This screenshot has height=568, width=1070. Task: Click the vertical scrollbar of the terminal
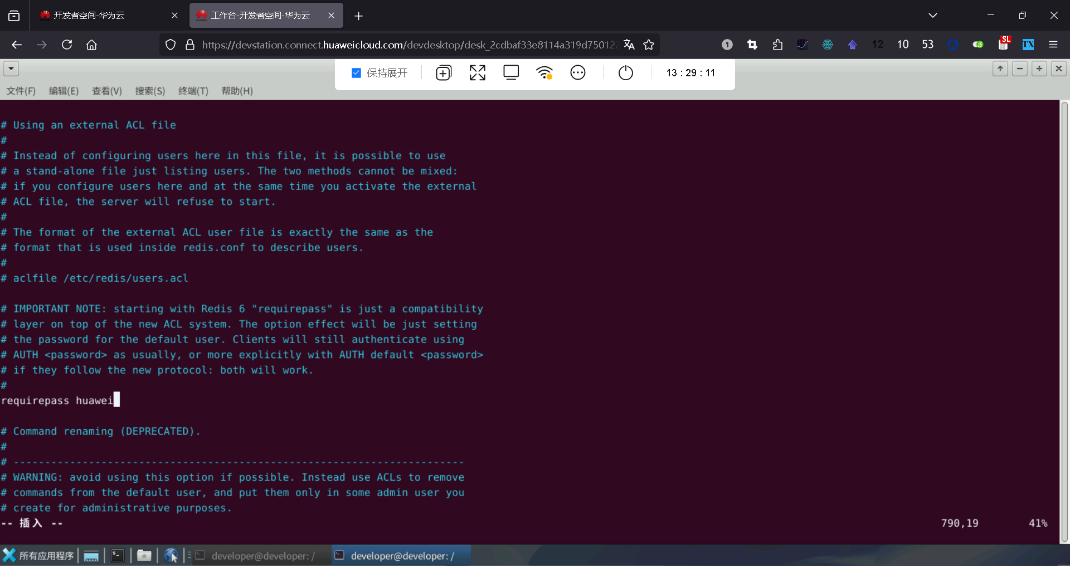click(1064, 322)
